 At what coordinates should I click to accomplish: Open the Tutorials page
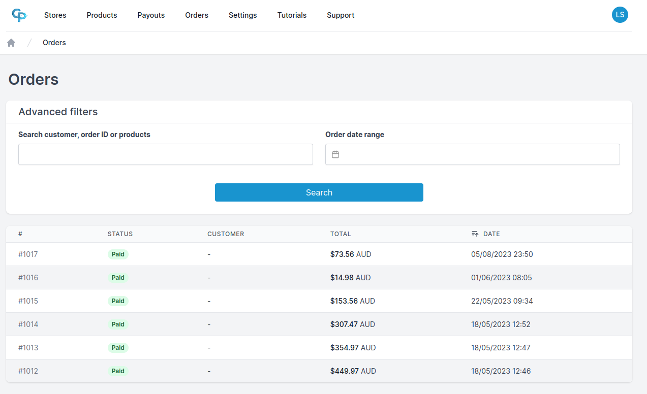pos(292,15)
